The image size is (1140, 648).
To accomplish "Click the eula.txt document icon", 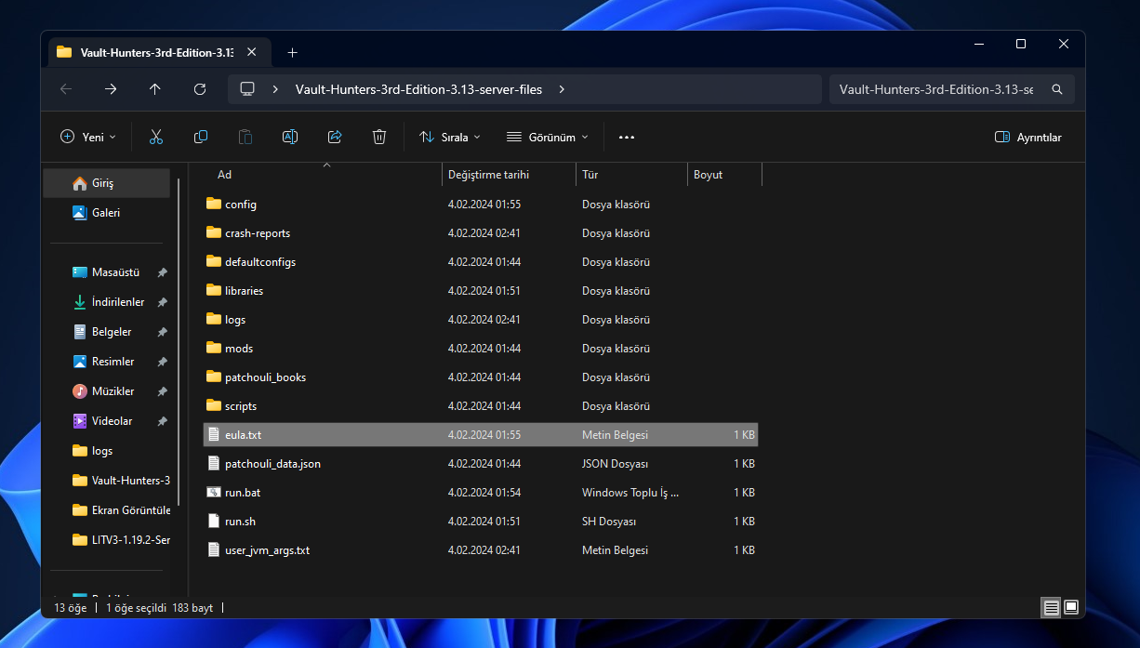I will tap(214, 435).
